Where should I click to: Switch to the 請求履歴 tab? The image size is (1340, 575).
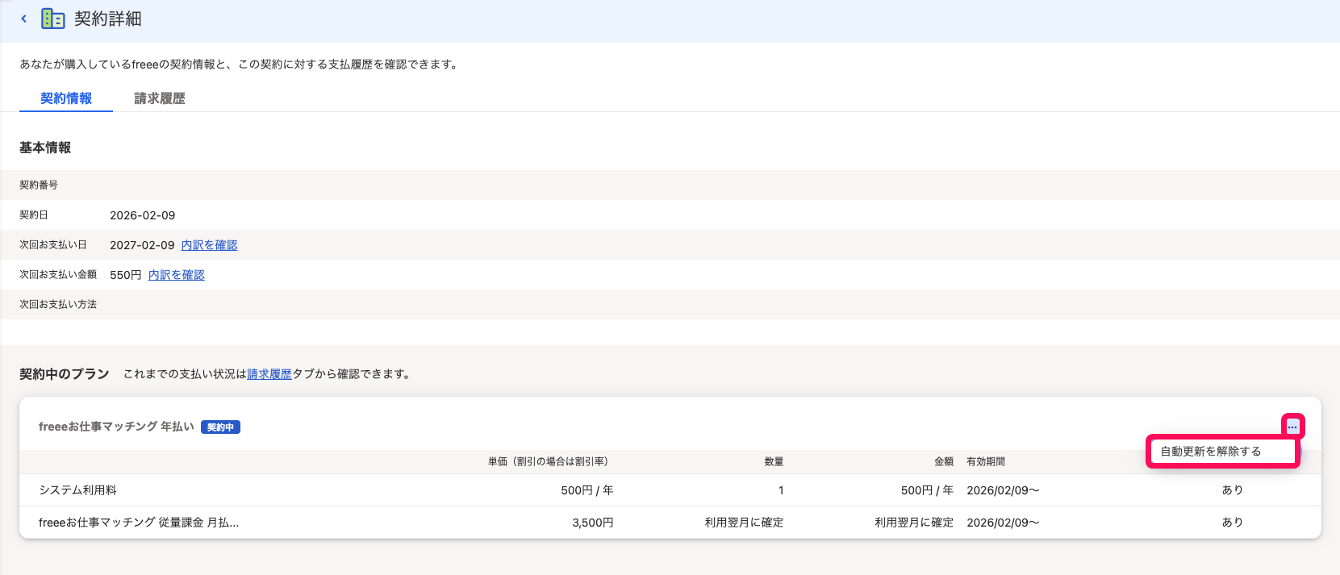(x=160, y=98)
